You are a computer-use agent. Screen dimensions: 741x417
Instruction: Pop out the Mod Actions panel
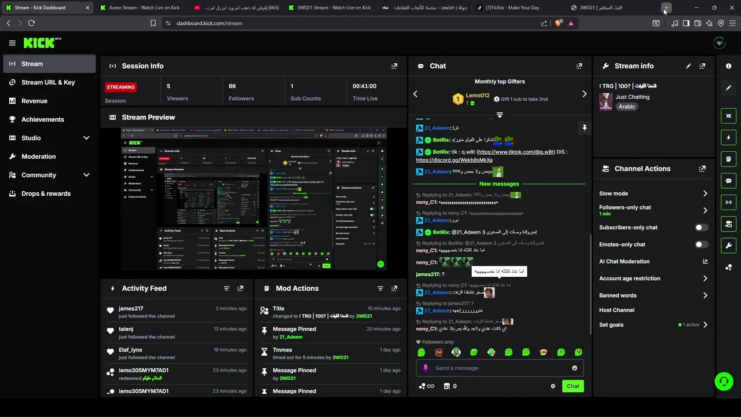click(394, 288)
